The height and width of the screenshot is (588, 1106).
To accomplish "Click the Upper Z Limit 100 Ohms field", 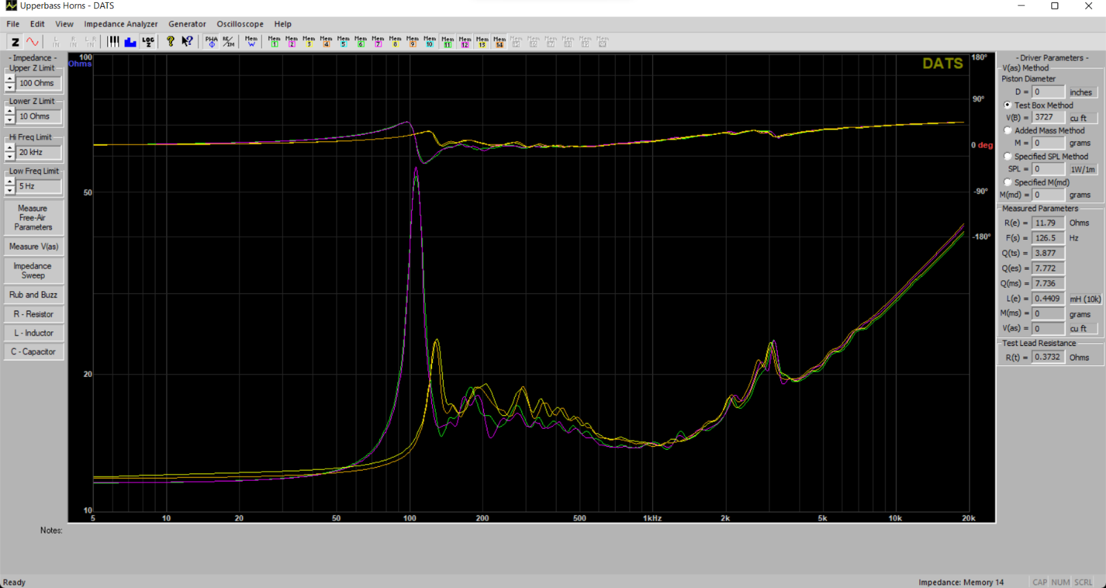I will coord(39,83).
